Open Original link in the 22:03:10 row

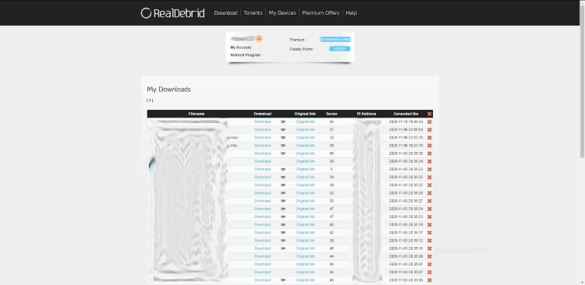coord(305,138)
